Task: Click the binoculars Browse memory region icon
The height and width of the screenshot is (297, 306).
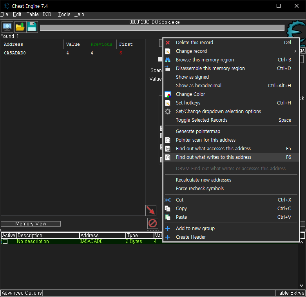Action: coord(168,60)
